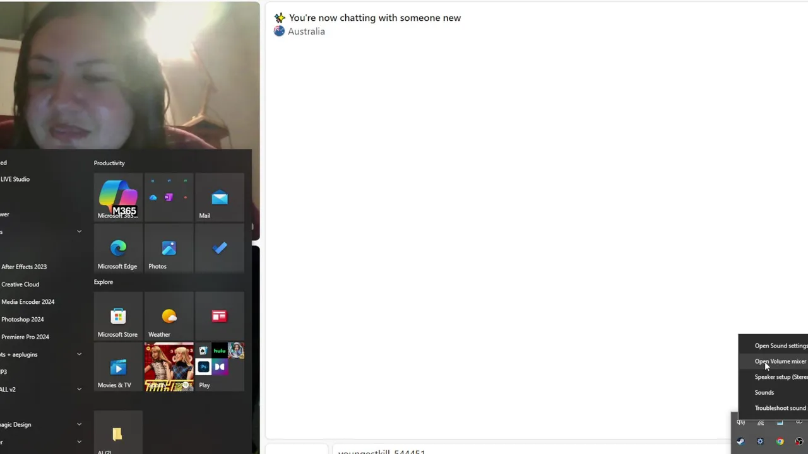The height and width of the screenshot is (454, 808).
Task: Click the Productivity group header
Action: pos(109,163)
